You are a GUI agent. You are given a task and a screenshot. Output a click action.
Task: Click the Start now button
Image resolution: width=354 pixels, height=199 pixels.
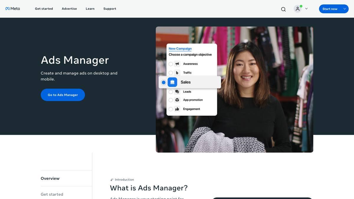330,9
